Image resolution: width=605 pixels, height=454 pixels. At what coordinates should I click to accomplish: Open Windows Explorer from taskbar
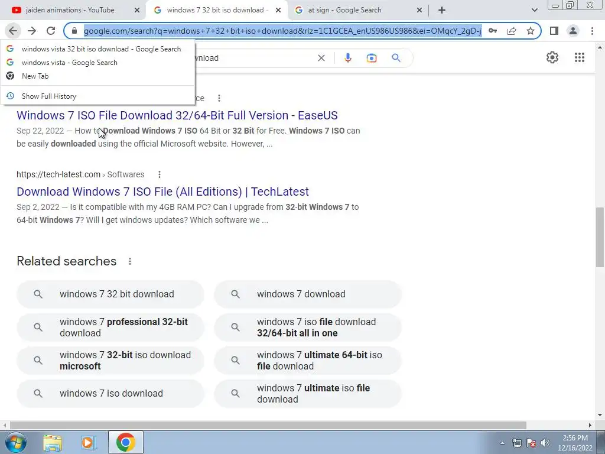click(53, 443)
